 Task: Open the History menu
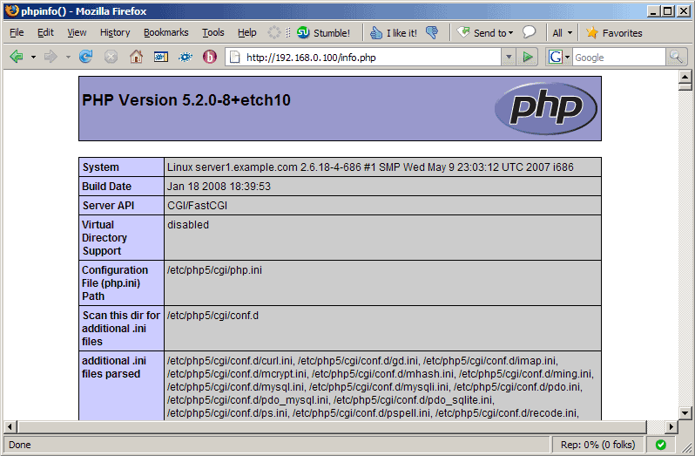click(x=115, y=32)
